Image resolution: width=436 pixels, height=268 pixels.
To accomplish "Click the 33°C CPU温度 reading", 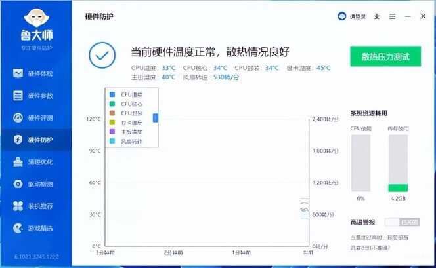I will [169, 68].
